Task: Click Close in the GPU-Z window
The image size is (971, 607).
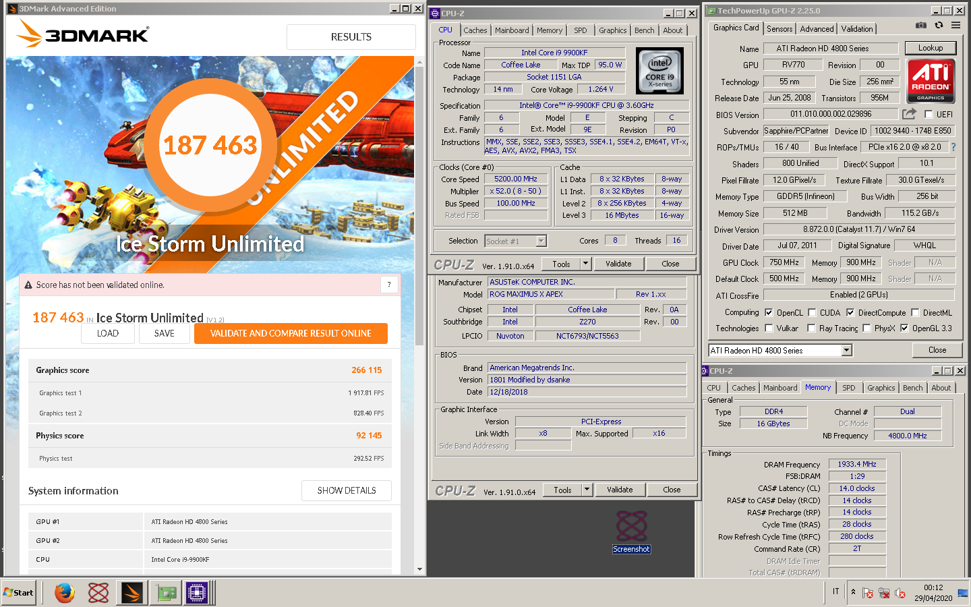Action: coord(937,350)
